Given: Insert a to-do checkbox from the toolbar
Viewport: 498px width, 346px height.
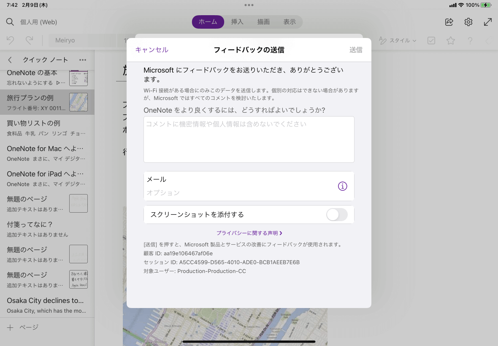Looking at the screenshot, I should (431, 40).
